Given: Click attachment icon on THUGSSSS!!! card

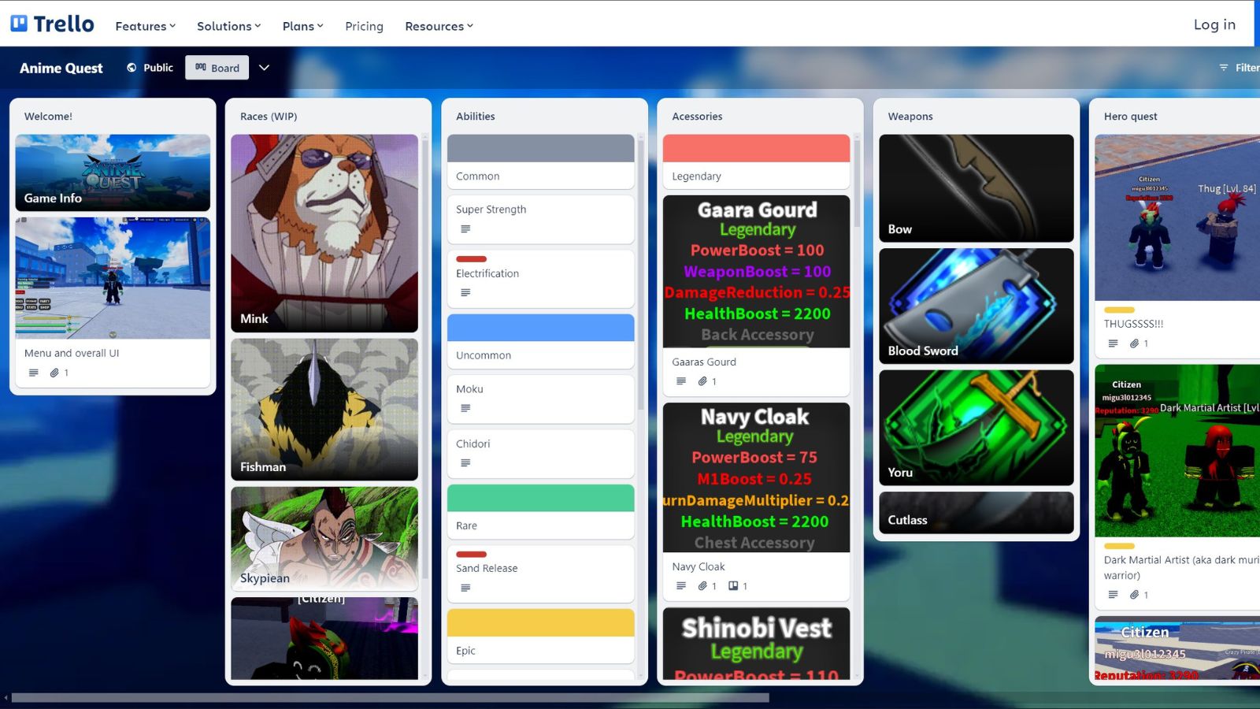Looking at the screenshot, I should coord(1134,343).
